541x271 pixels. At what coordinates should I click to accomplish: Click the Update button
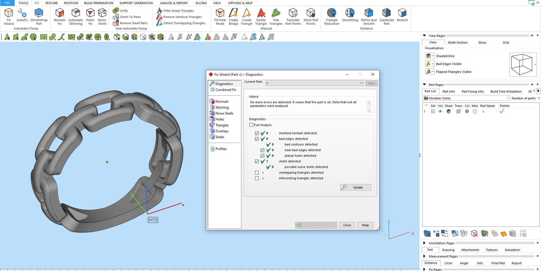pos(356,187)
